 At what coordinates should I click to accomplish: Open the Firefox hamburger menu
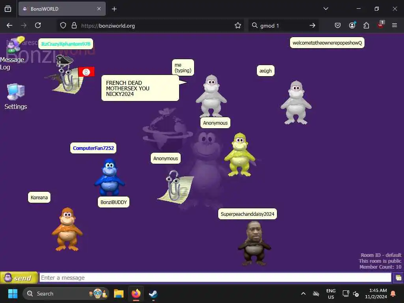point(395,25)
